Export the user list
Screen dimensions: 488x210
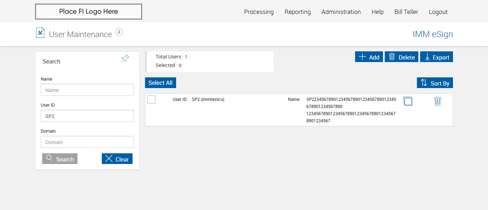coord(437,57)
